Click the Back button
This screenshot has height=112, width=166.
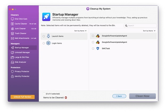click(119, 96)
